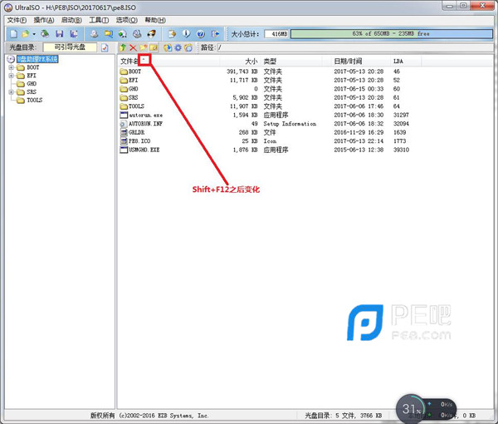Click the Info properties icon

186,34
